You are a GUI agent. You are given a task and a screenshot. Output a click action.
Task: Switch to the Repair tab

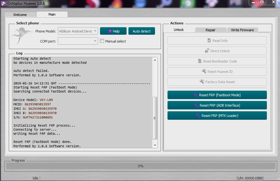coord(211,30)
